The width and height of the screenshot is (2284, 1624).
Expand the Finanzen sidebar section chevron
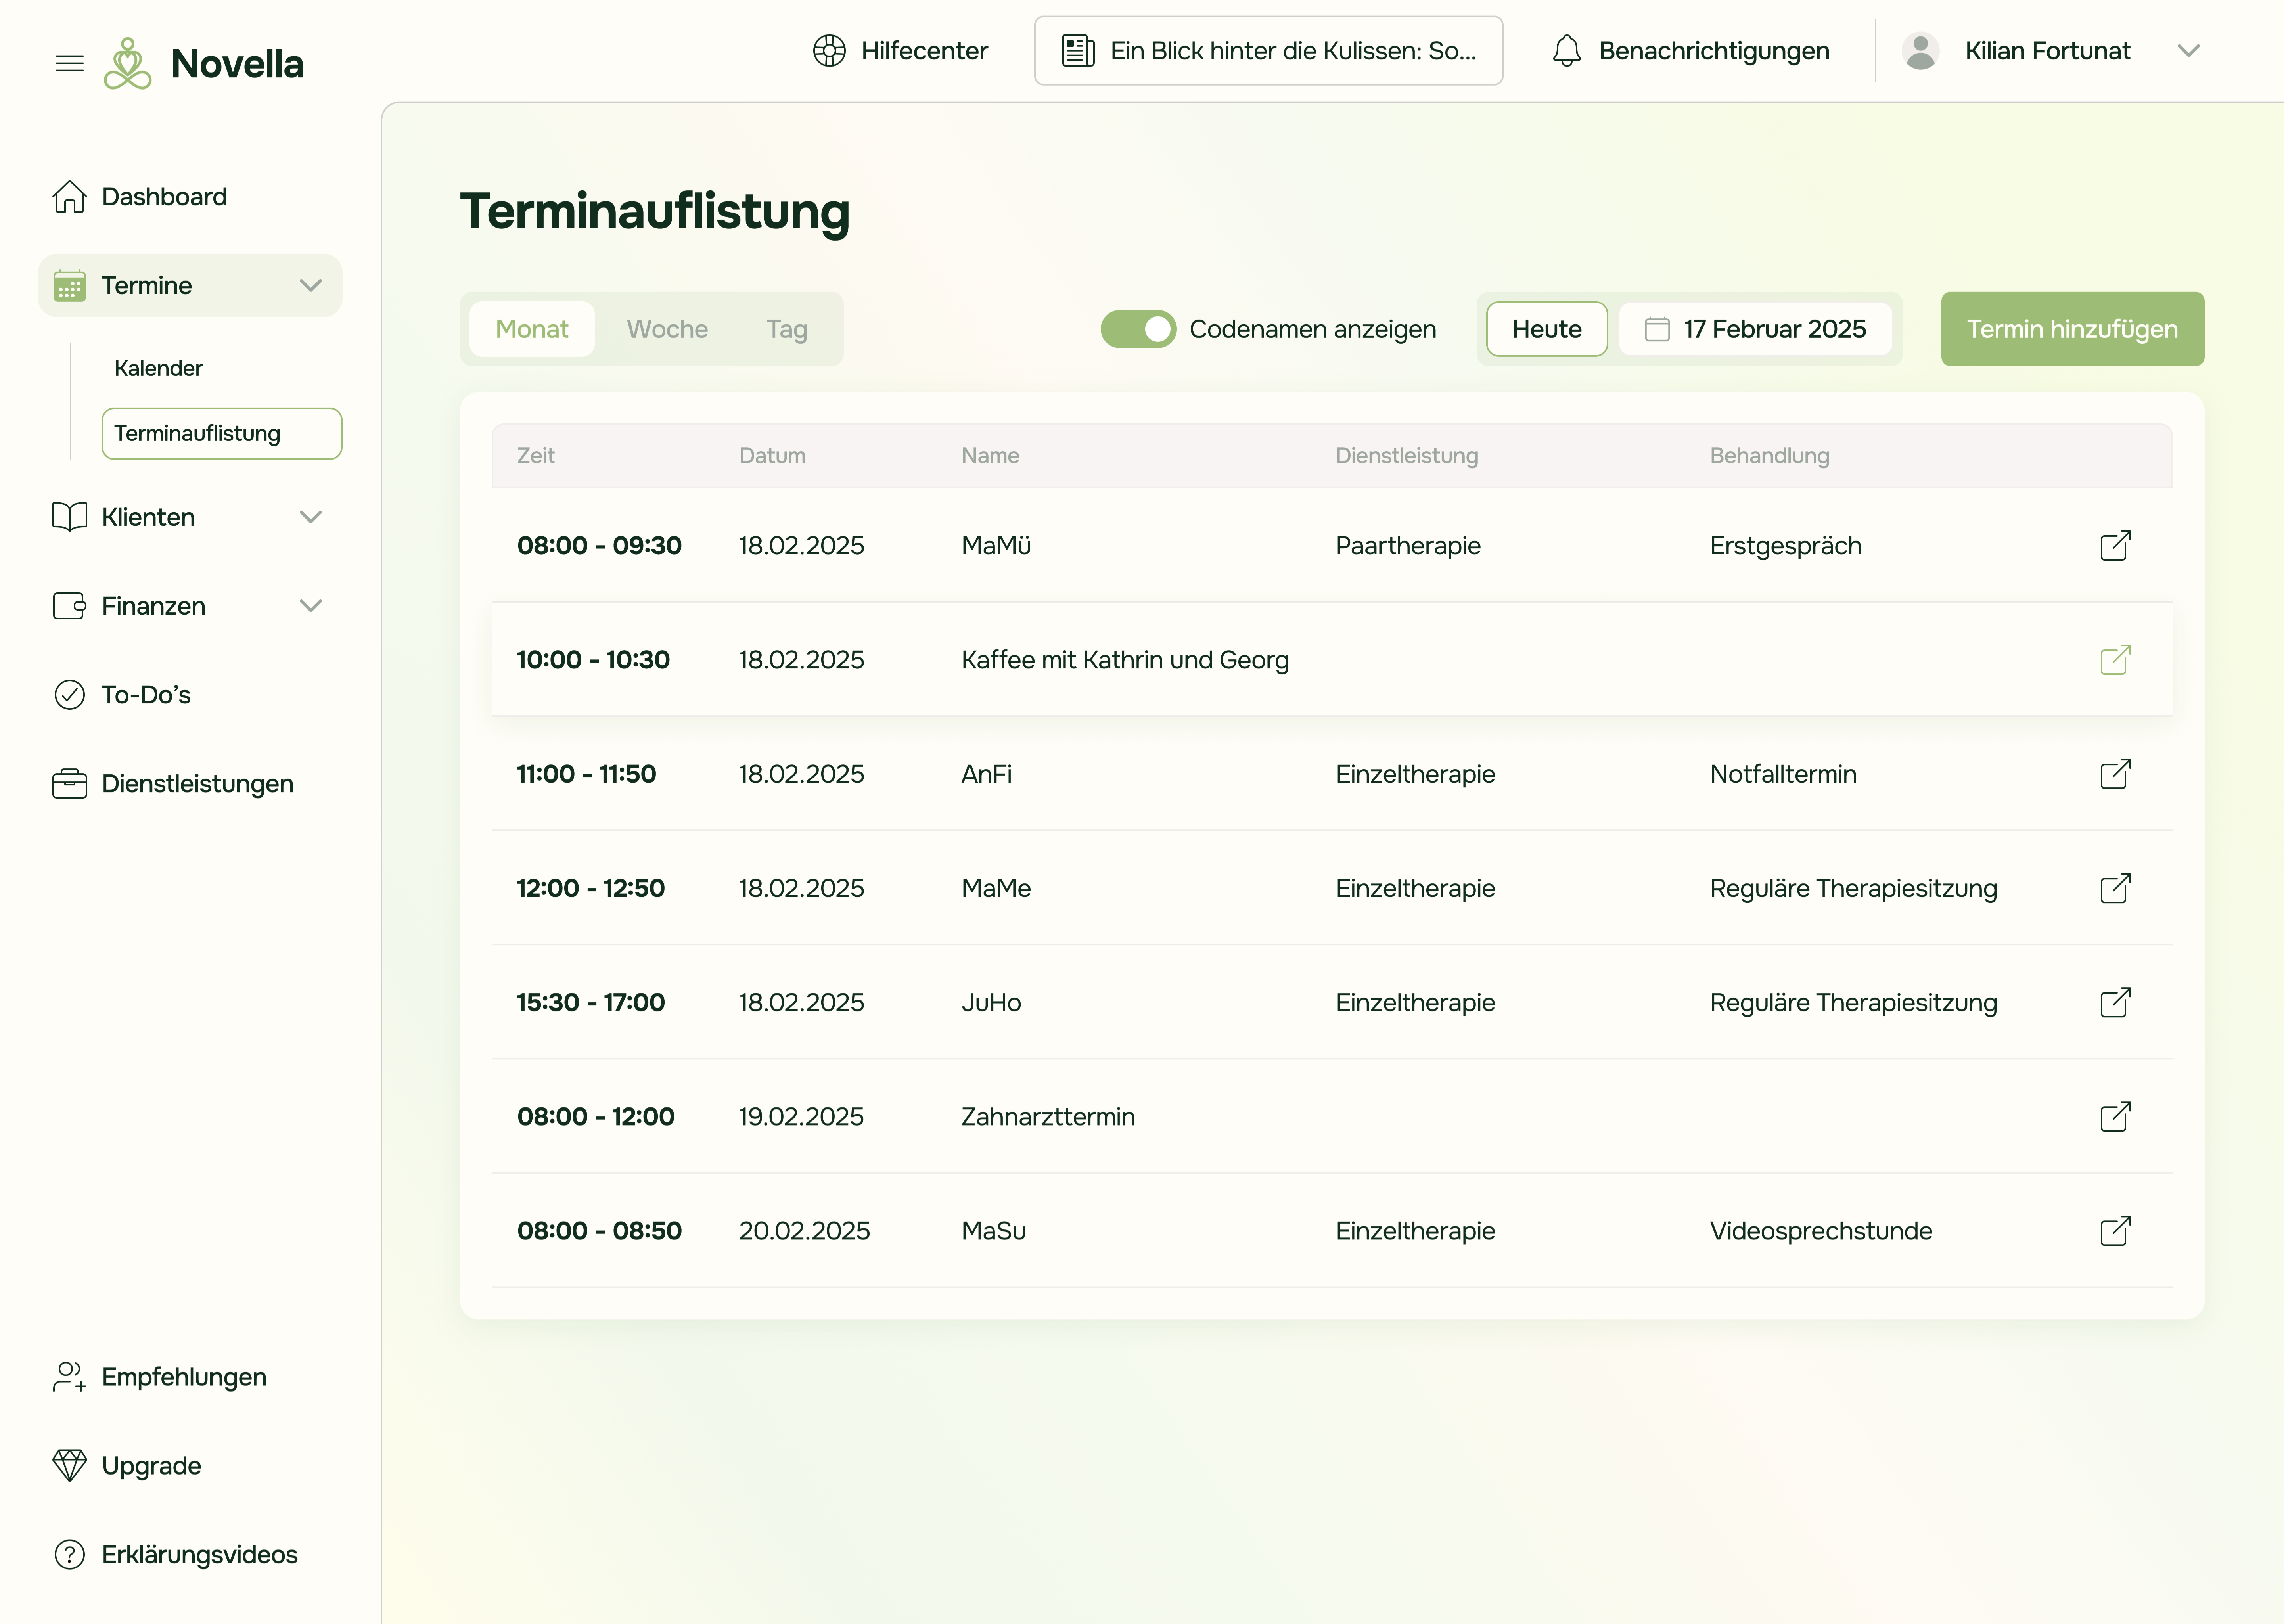[311, 606]
